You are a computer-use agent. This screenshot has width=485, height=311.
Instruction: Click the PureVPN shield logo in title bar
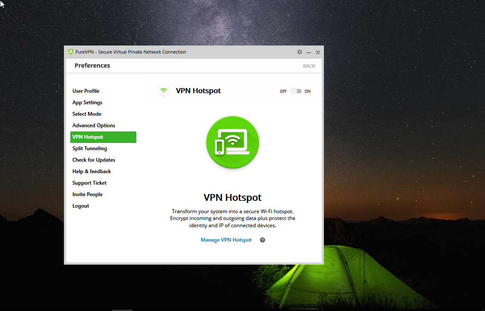tap(70, 52)
